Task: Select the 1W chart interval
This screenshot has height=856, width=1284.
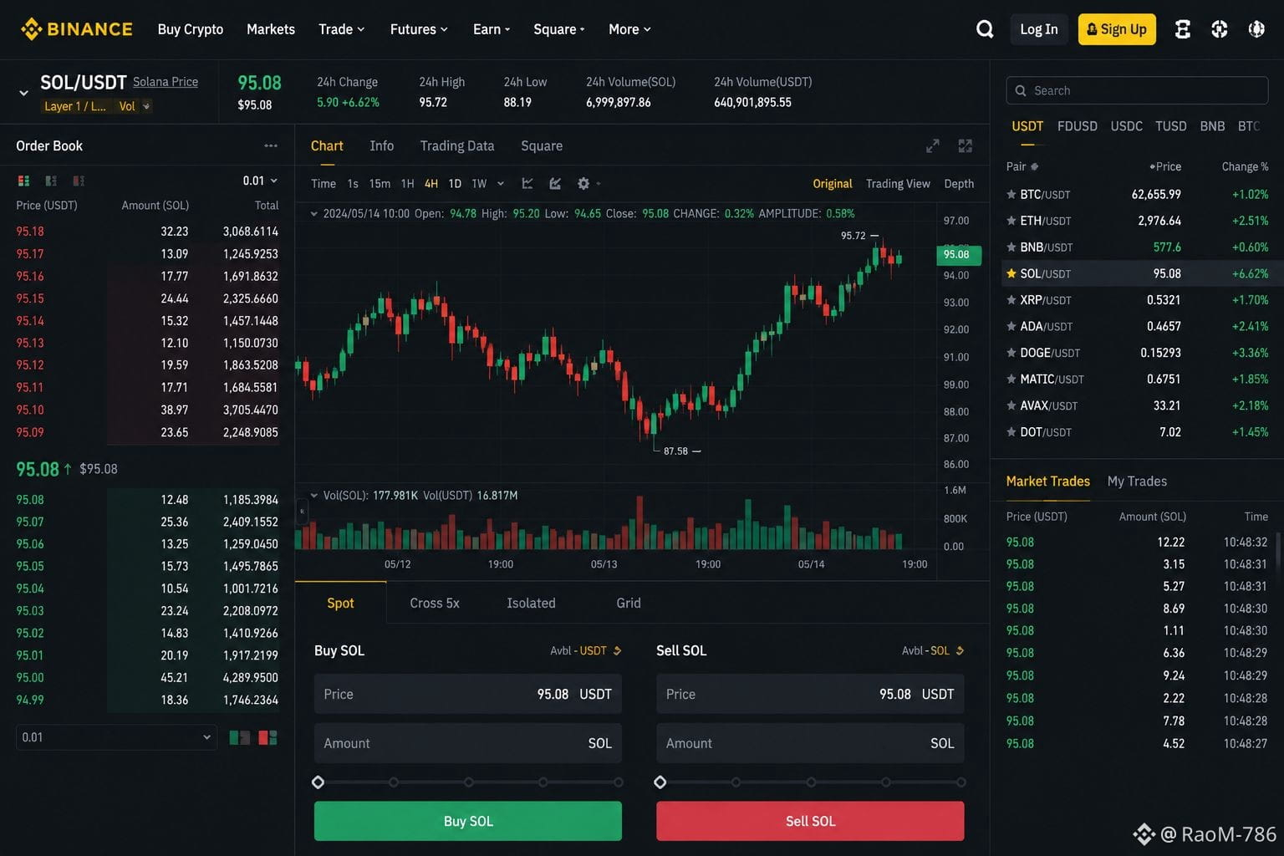Action: click(x=479, y=183)
